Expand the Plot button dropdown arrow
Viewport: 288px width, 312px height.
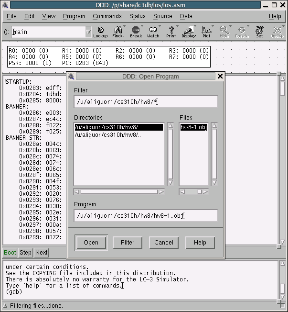pos(213,26)
